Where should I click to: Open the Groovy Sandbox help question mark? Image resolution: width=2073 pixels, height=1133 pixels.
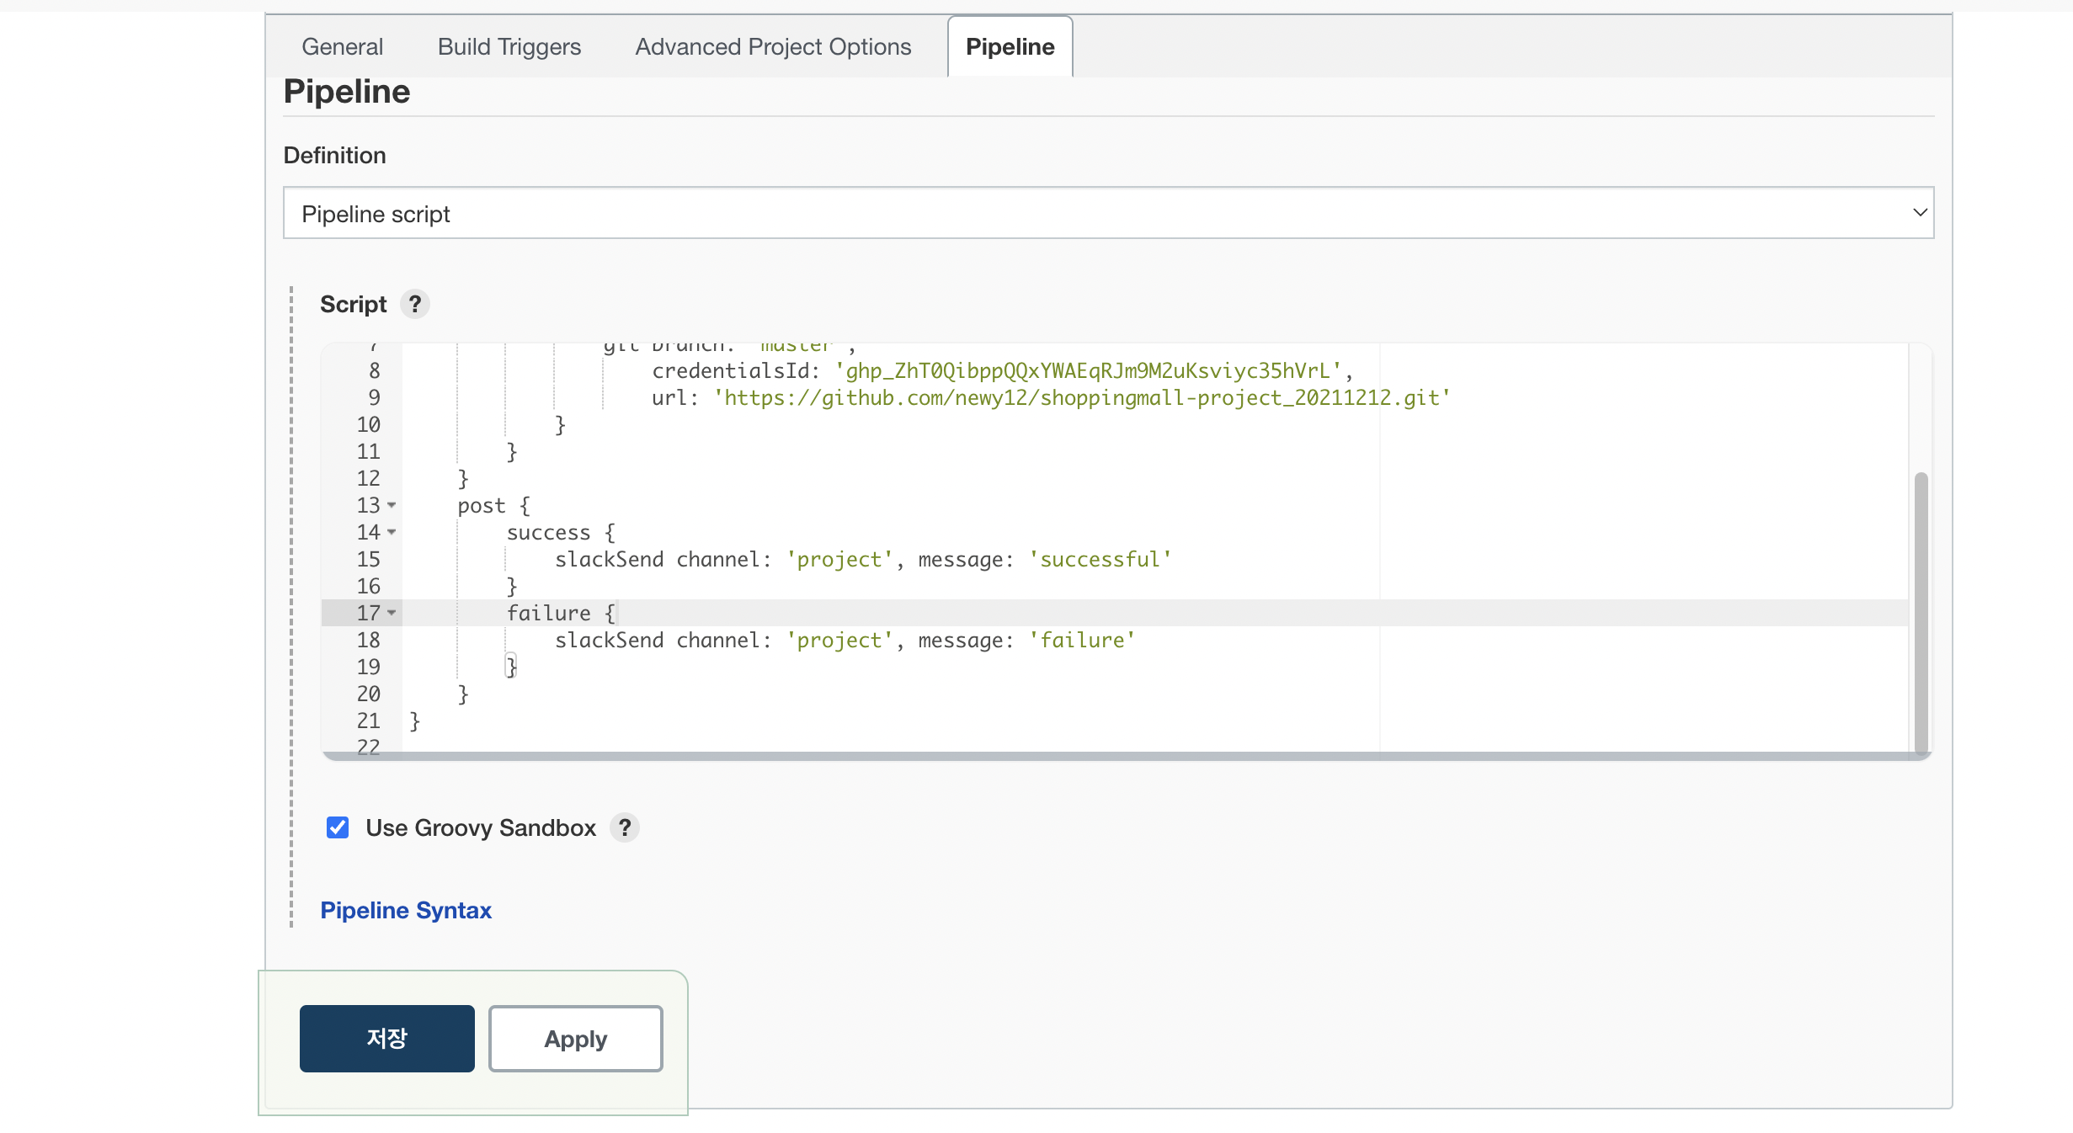624,827
